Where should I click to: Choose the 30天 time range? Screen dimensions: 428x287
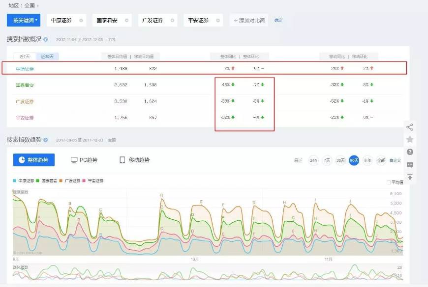click(x=340, y=160)
